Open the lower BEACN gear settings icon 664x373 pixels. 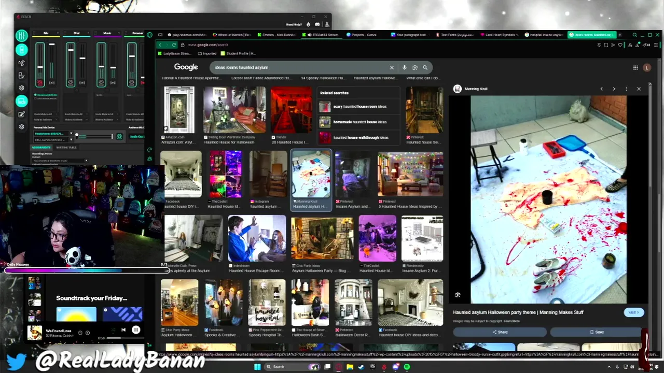21,127
